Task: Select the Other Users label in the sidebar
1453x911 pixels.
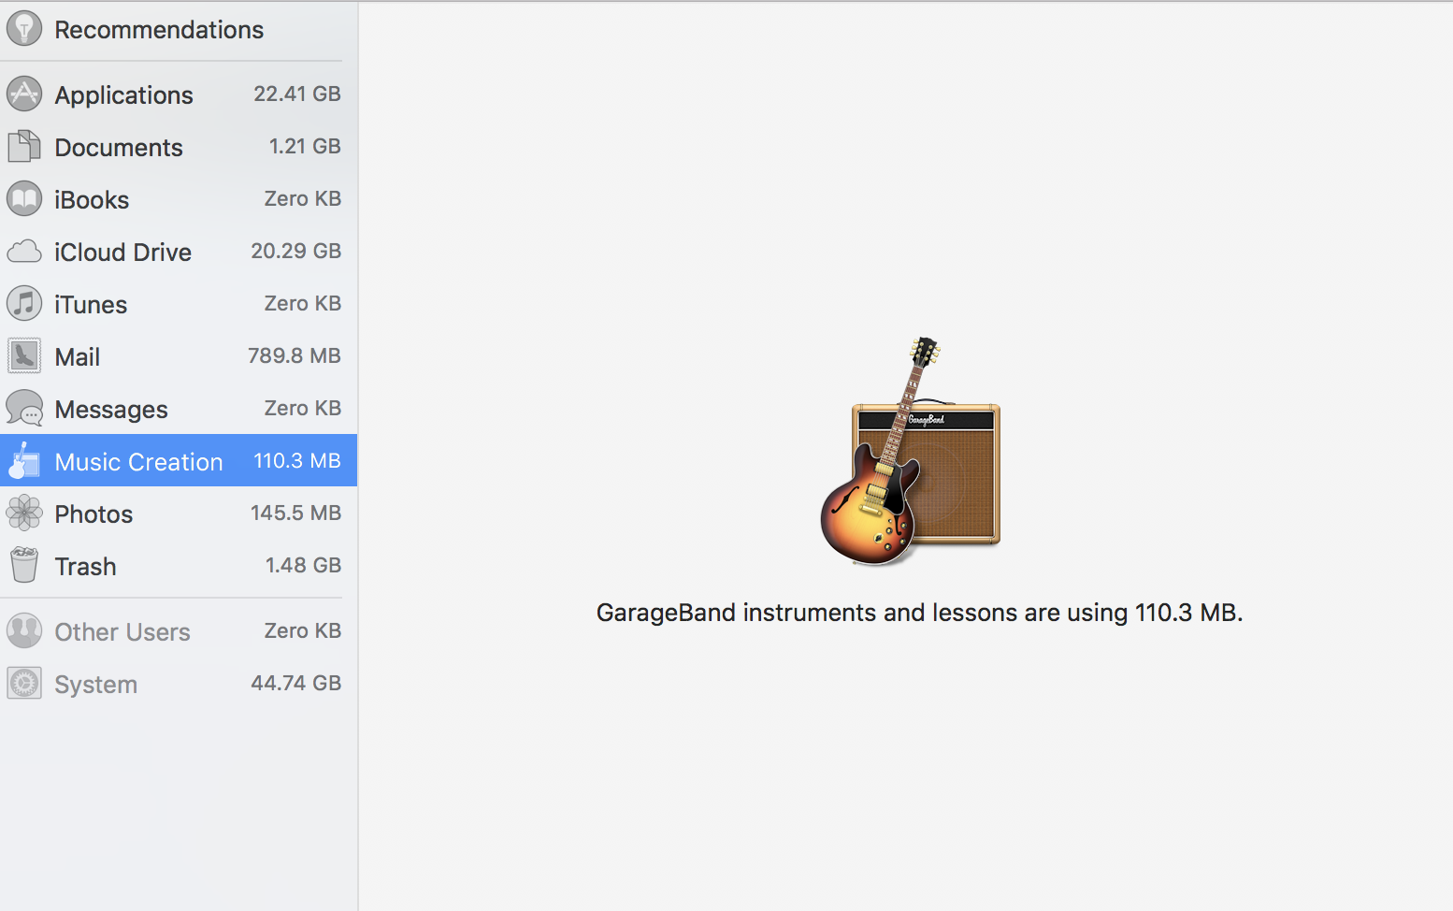Action: coord(122,631)
